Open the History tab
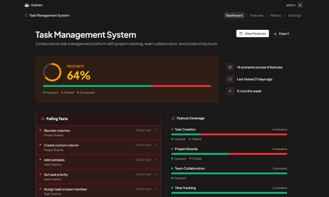Screen dimensions: 329x197 pos(275,15)
